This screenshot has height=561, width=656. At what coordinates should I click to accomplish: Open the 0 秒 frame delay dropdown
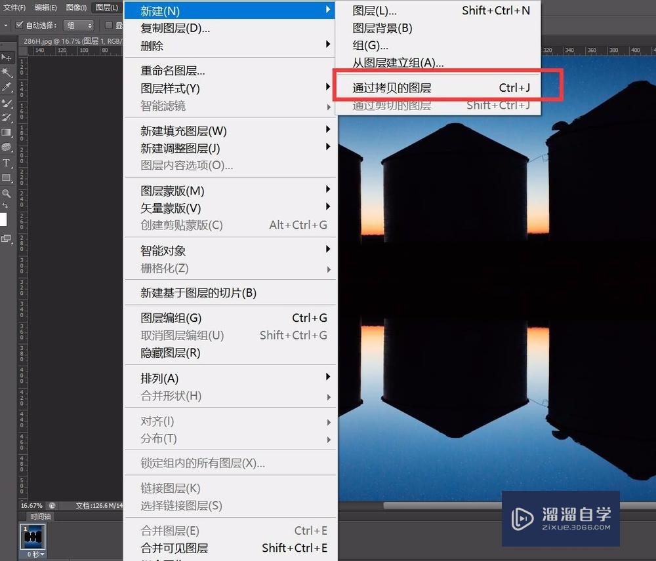[35, 554]
